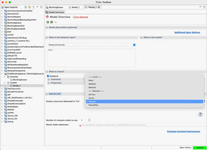The width and height of the screenshot is (207, 150).
Task: Expand What is the model section
Action: tap(141, 38)
